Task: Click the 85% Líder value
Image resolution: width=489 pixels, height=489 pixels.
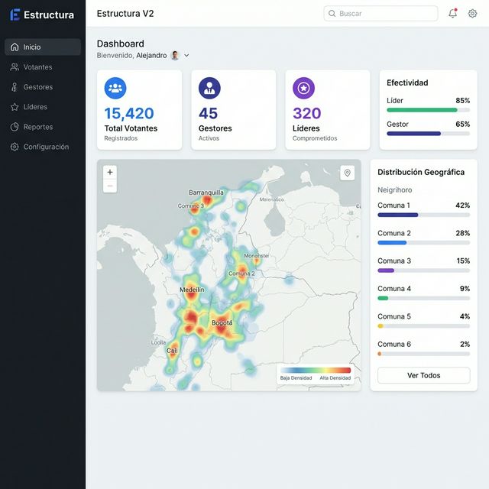Action: pyautogui.click(x=463, y=100)
